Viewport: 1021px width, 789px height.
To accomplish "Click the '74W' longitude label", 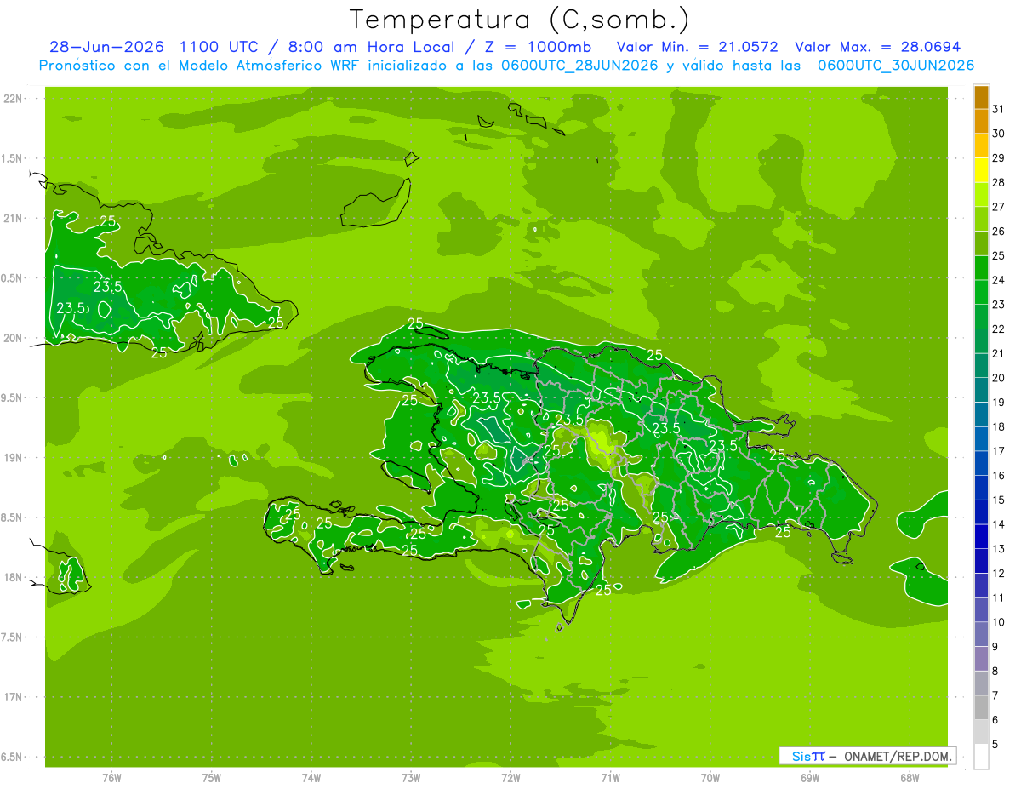I will click(311, 777).
